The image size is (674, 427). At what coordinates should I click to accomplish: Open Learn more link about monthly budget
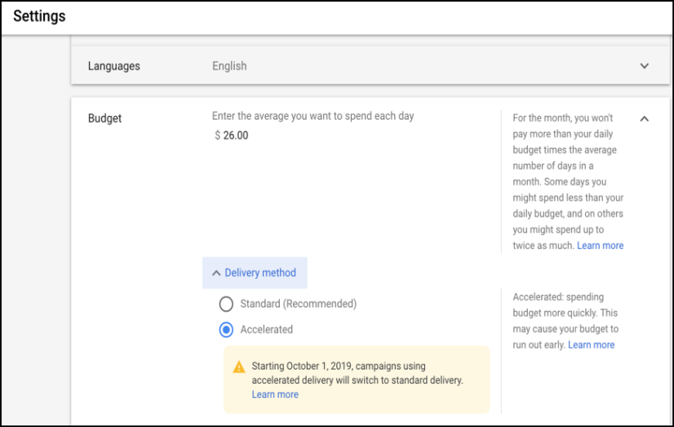(600, 246)
